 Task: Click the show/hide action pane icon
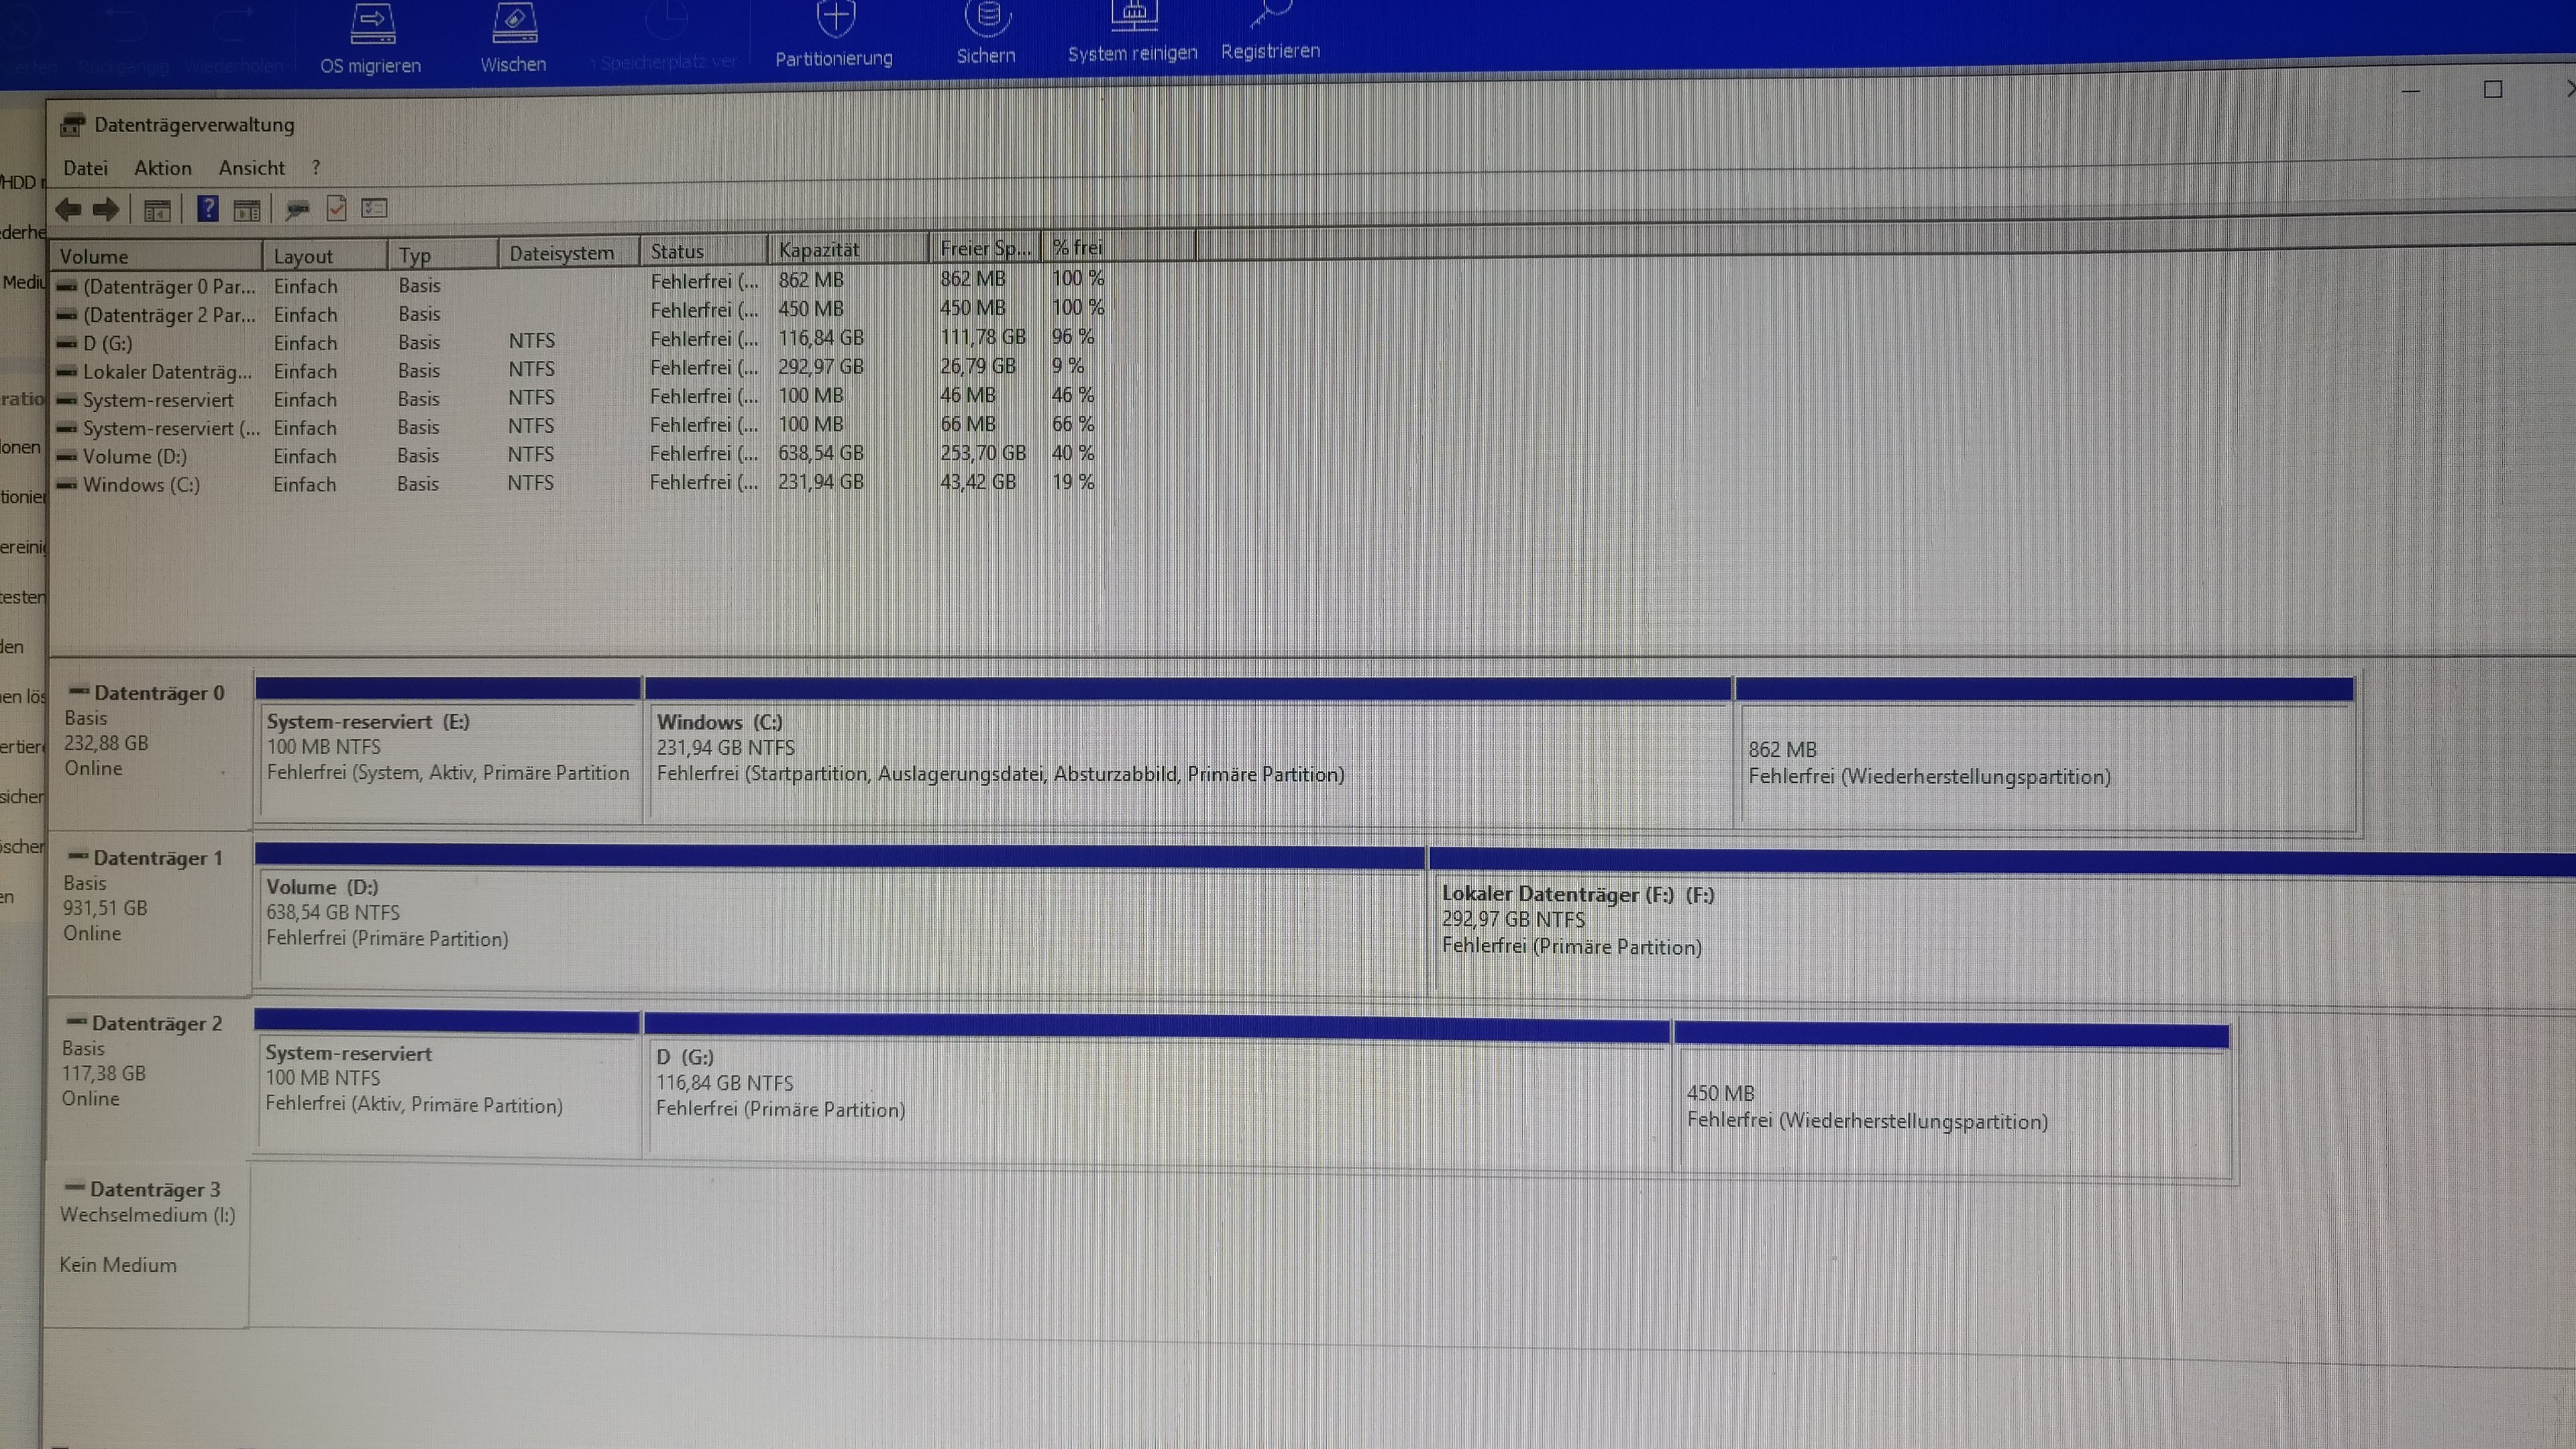point(246,210)
